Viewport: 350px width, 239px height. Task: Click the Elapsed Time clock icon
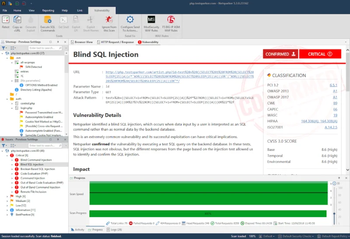pyautogui.click(x=242, y=223)
